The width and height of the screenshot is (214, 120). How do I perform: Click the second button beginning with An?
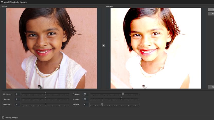pos(211,14)
